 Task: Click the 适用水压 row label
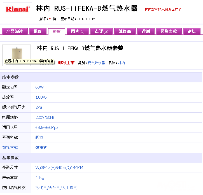pos(10,128)
